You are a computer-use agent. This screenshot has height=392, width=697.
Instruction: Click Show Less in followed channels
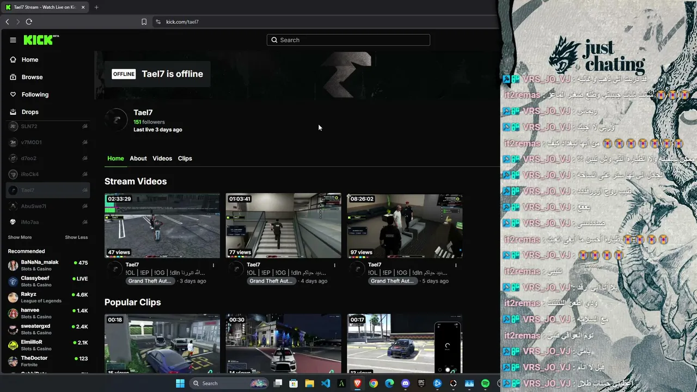click(x=76, y=237)
